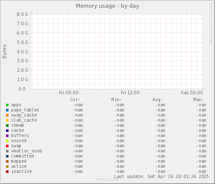Click the green apps legend swatch
215x184 pixels.
[x=7, y=105]
